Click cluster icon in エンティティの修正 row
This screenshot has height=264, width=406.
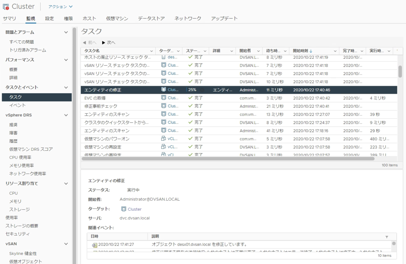(164, 90)
